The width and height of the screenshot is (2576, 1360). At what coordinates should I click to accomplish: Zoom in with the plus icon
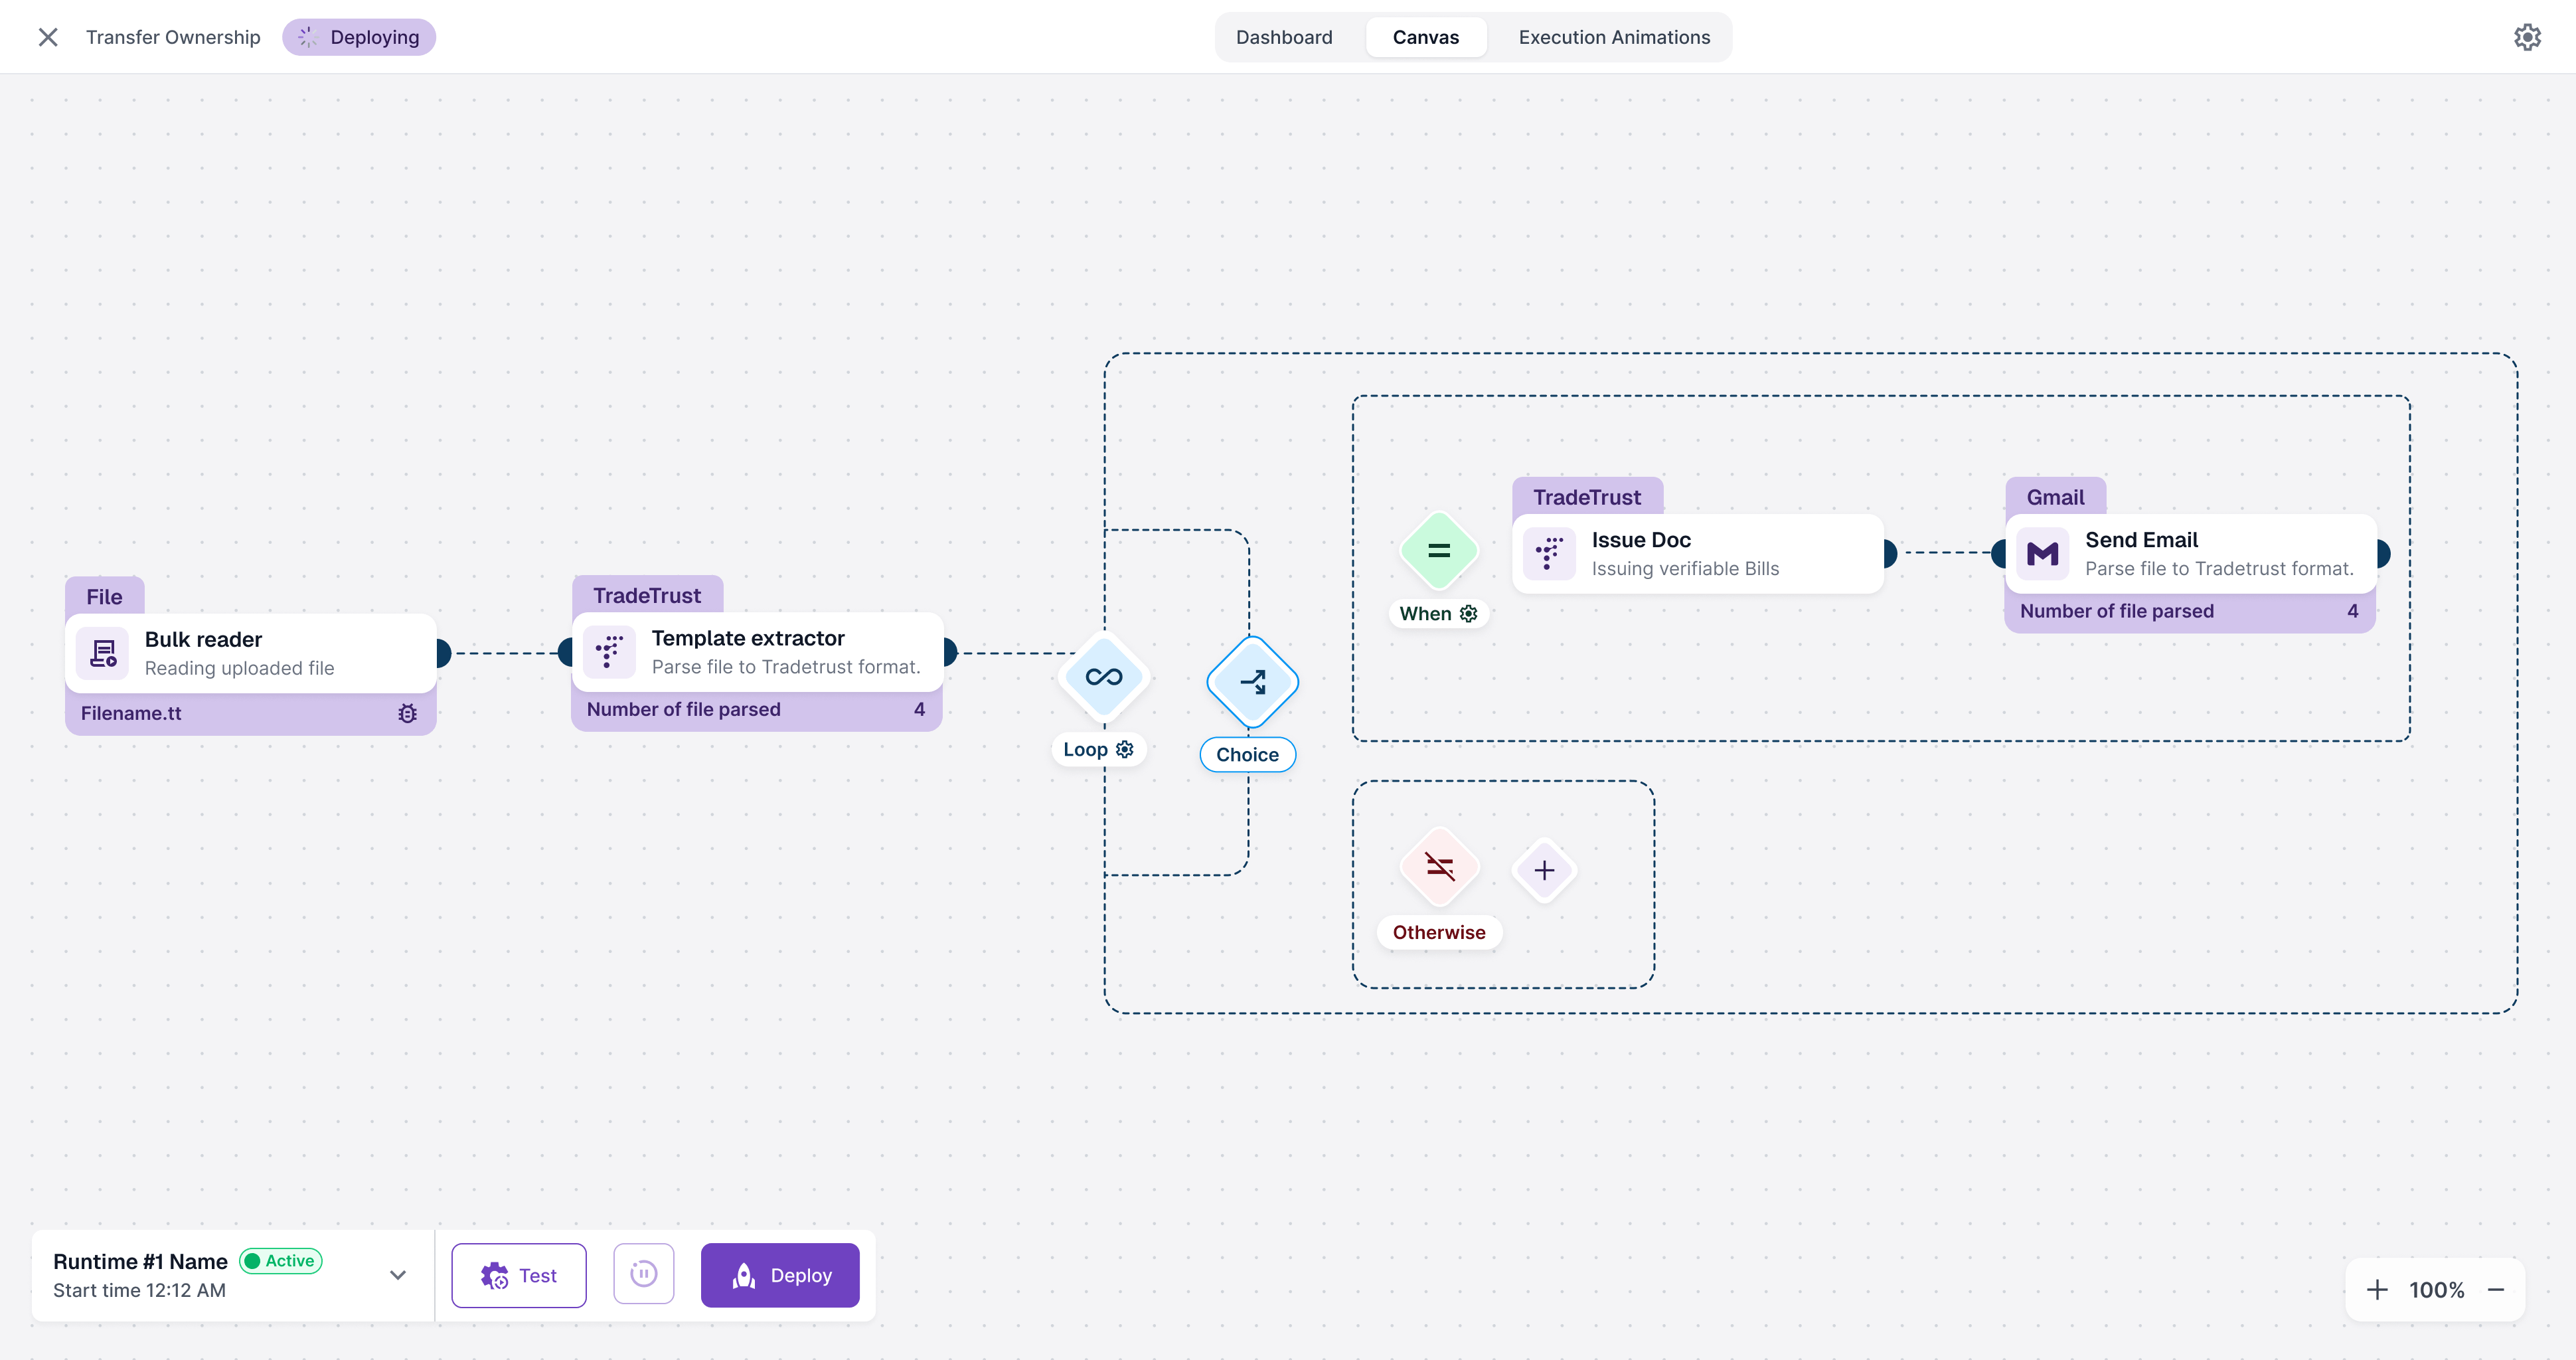(2378, 1290)
